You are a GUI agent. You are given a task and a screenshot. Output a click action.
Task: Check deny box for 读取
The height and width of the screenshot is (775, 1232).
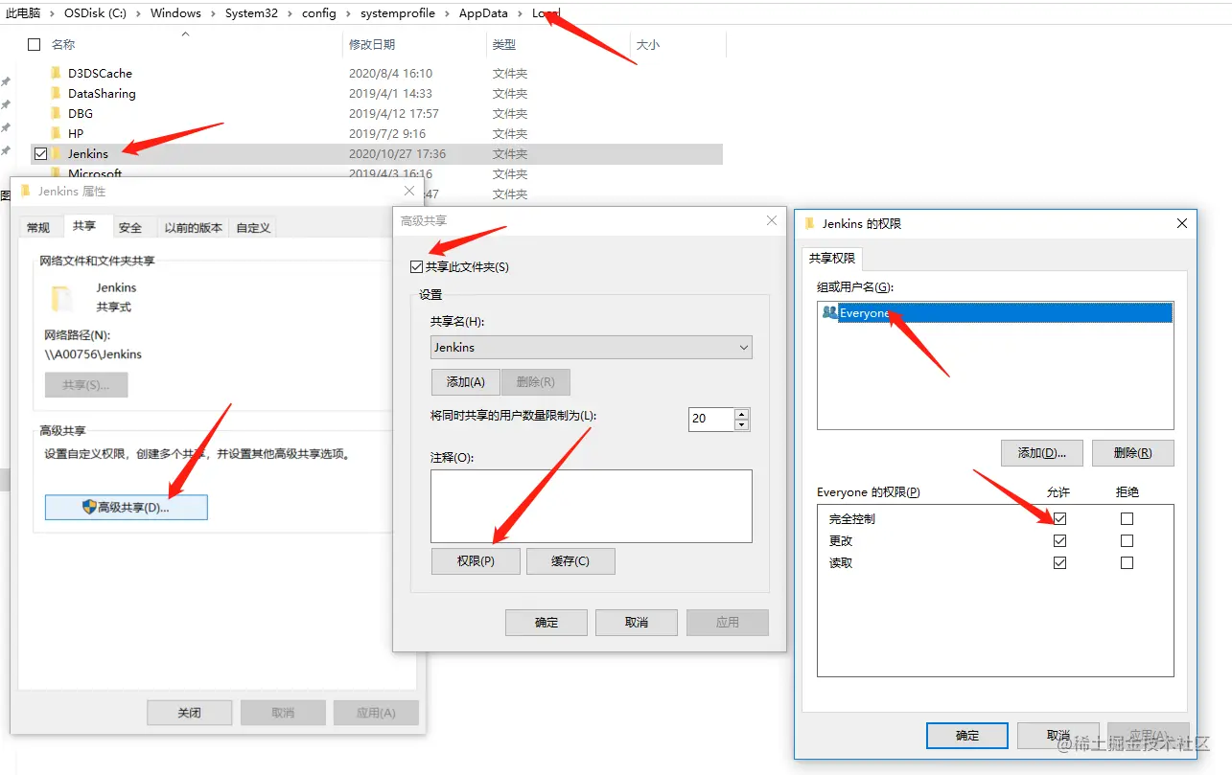(x=1127, y=562)
